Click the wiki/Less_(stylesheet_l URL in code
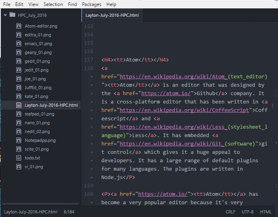The height and width of the screenshot is (217, 278). coord(194,127)
